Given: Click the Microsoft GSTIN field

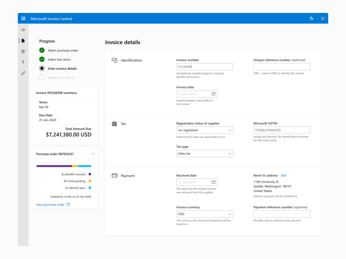Looking at the screenshot, I should (x=282, y=130).
